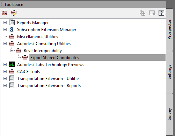Image resolution: width=175 pixels, height=136 pixels.
Task: Click the Transportation Extension - Utilities document icon
Action: [12, 79]
